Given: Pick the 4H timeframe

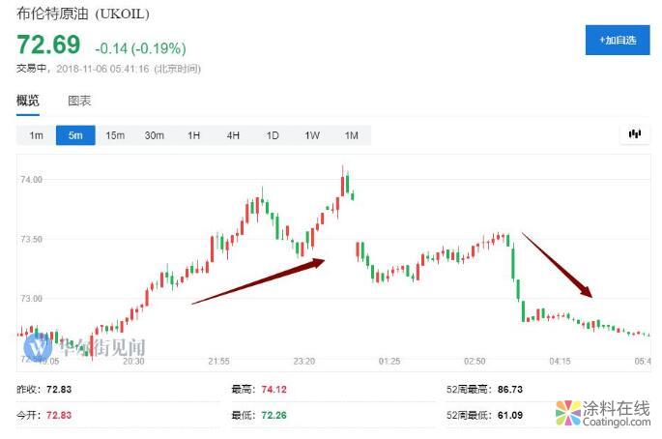Looking at the screenshot, I should point(233,135).
